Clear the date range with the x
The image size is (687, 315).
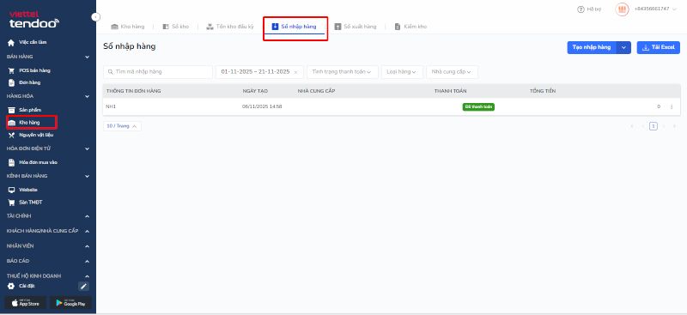pyautogui.click(x=295, y=72)
